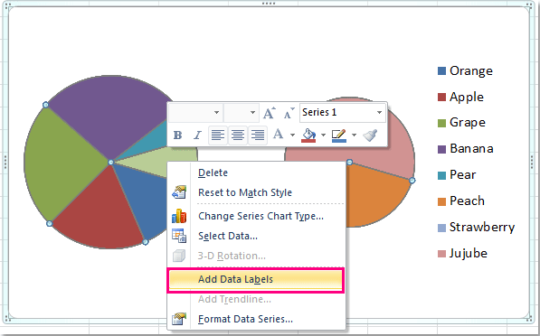Image resolution: width=540 pixels, height=336 pixels.
Task: Click the Apple legend entry
Action: click(x=460, y=97)
